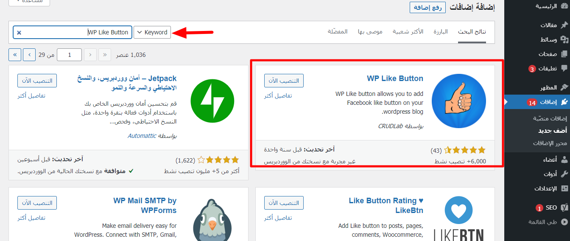Click WP Like Button star rating

[464, 150]
